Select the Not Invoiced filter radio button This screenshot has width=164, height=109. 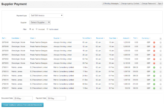point(48,29)
